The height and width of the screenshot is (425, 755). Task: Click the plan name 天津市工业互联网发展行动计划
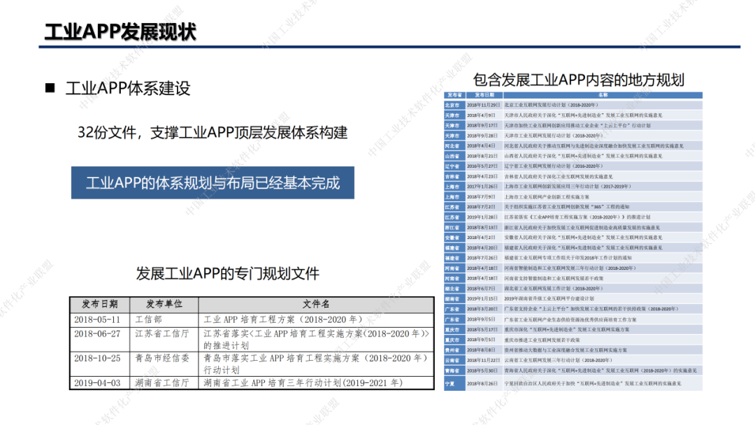tap(554, 136)
